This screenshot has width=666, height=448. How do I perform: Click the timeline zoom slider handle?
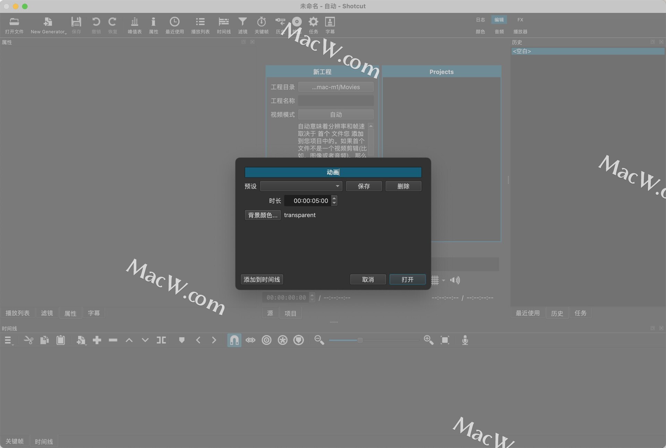point(360,340)
